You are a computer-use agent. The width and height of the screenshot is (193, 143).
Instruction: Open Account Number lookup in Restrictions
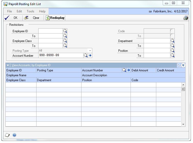tap(86, 55)
